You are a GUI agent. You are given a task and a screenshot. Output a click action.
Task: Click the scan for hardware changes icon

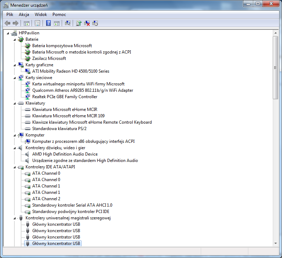68,23
